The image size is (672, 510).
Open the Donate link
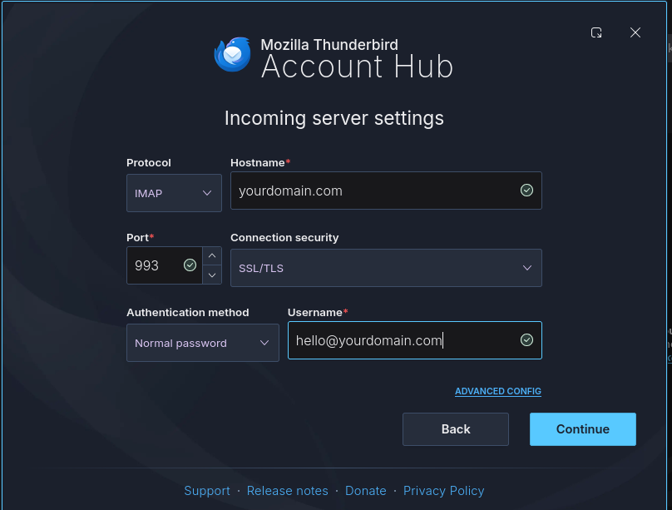pyautogui.click(x=366, y=491)
